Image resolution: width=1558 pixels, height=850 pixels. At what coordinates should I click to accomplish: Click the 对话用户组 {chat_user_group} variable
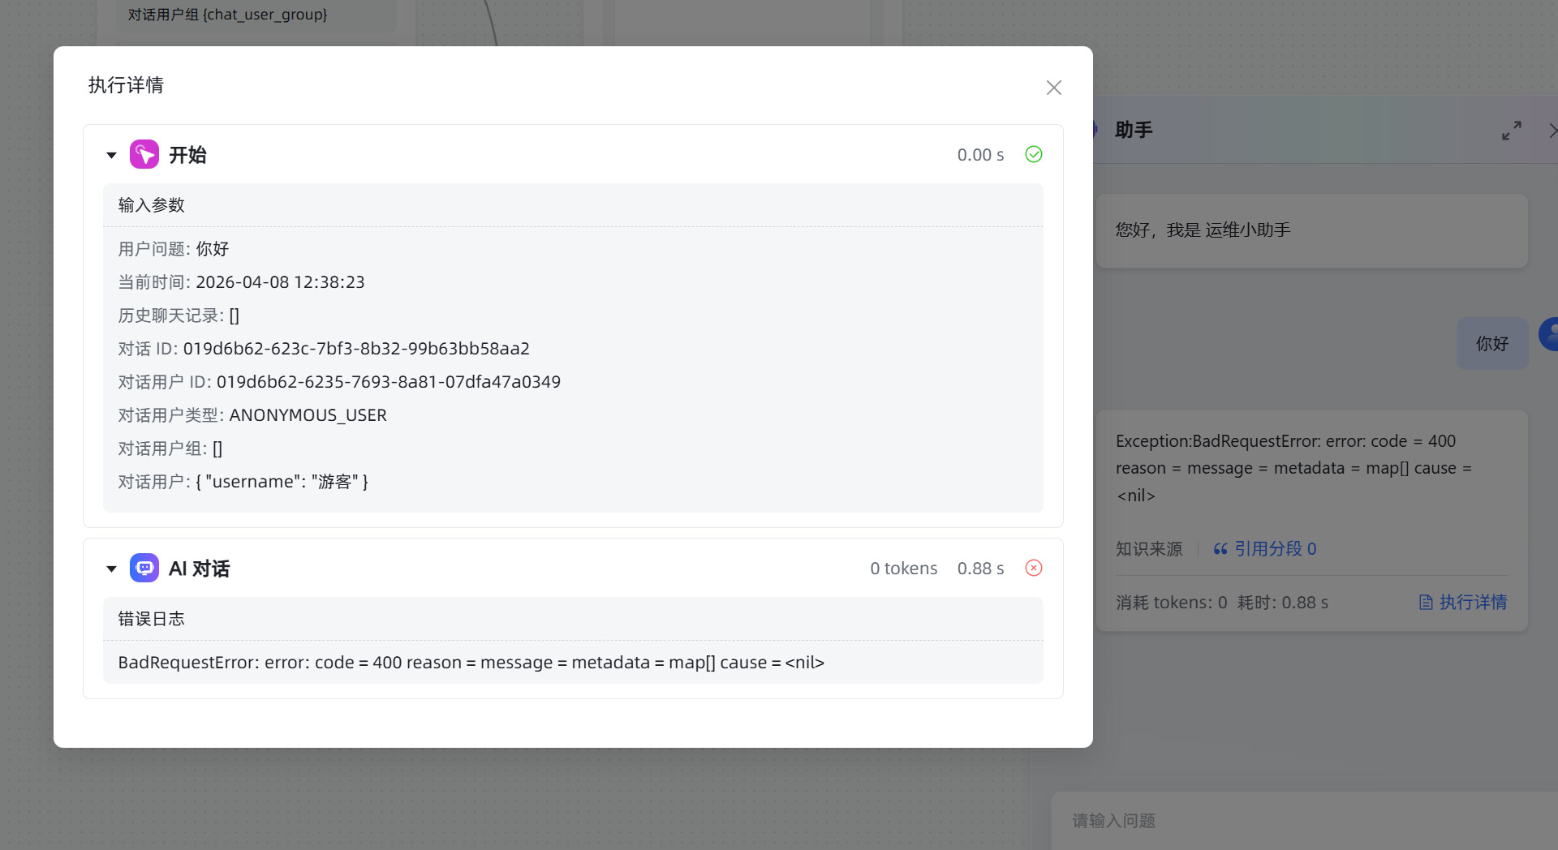pyautogui.click(x=227, y=15)
